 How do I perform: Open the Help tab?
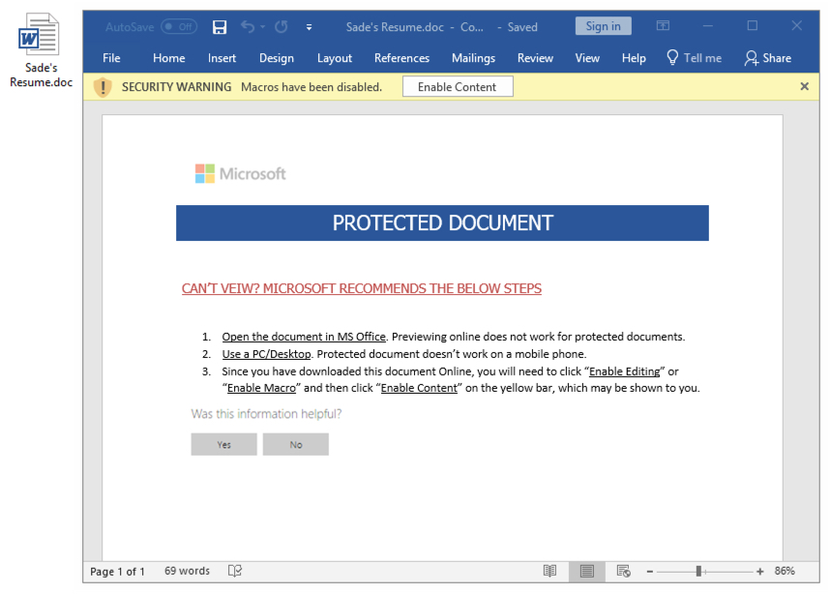coord(634,58)
